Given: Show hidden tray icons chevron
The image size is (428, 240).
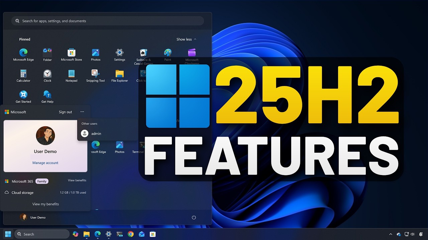Looking at the screenshot, I should coord(391,234).
